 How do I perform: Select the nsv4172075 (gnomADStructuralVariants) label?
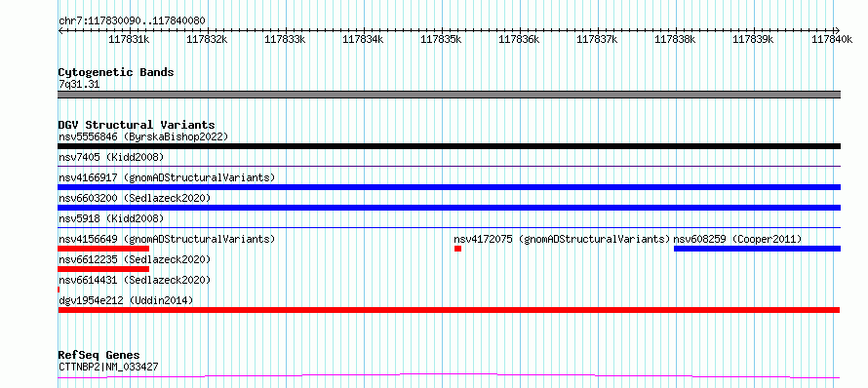coord(562,239)
